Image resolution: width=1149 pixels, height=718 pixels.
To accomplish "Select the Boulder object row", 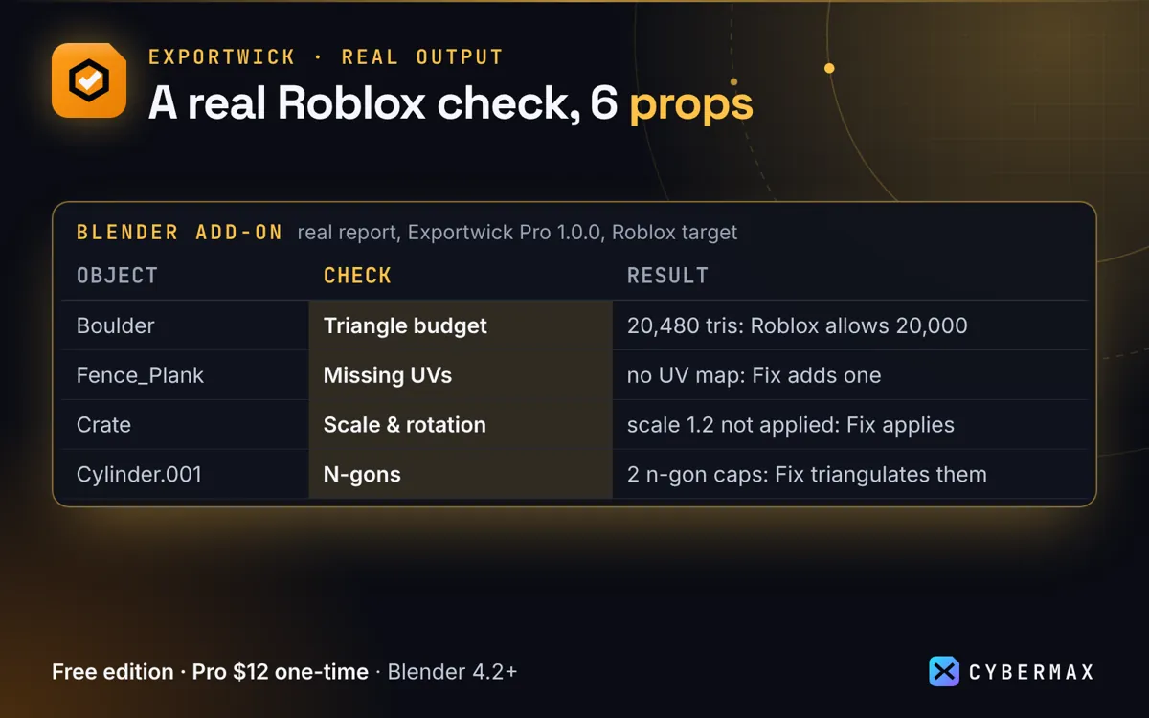I will 574,325.
